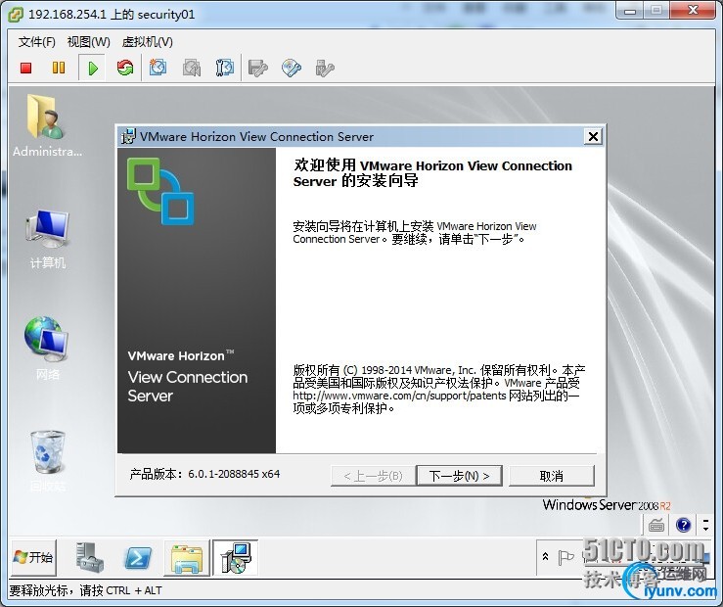The width and height of the screenshot is (723, 607).
Task: Click the vmware.com patents URL text
Action: click(399, 396)
